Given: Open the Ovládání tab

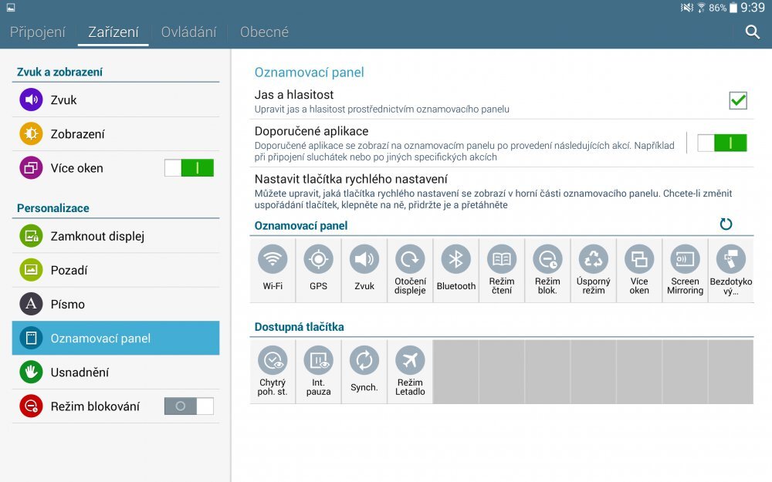Looking at the screenshot, I should [x=188, y=32].
